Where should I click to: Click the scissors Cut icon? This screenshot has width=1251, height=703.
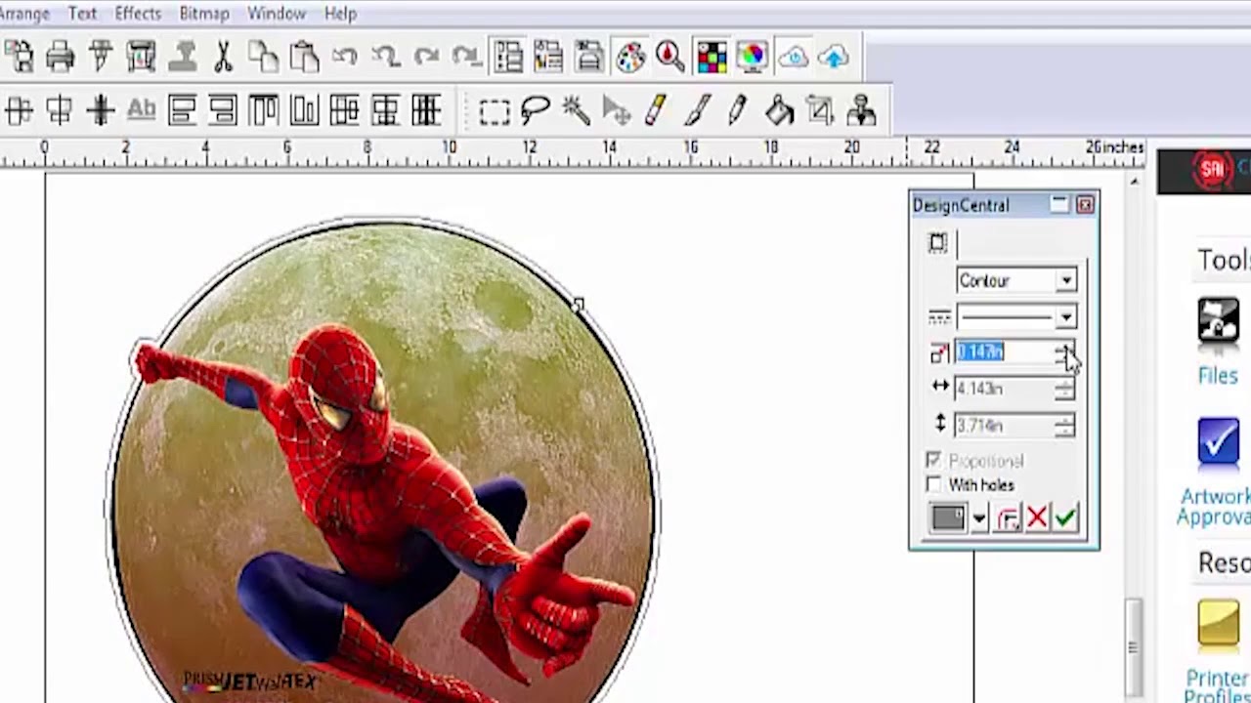223,57
